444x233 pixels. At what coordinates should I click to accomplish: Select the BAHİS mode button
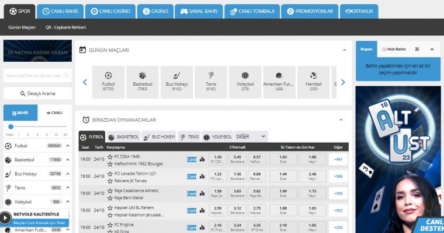point(20,112)
